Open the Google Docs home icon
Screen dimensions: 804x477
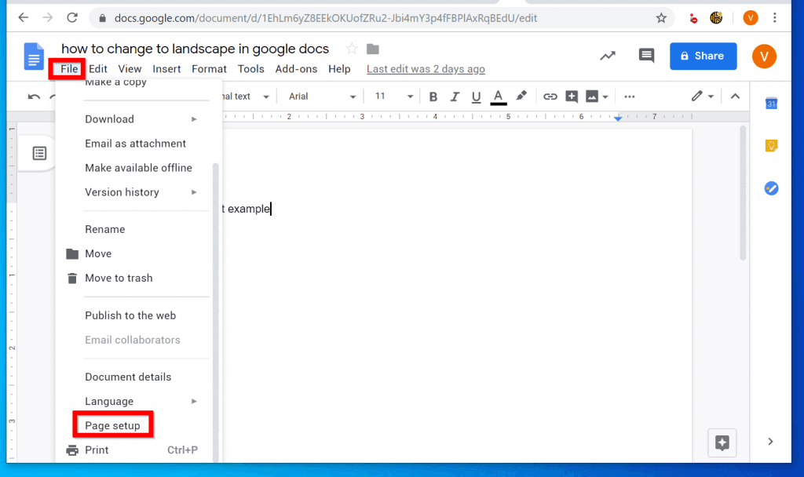coord(34,56)
